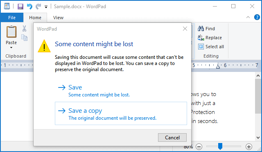Collapse the ribbon with the chevron
The width and height of the screenshot is (262, 152).
(x=248, y=17)
